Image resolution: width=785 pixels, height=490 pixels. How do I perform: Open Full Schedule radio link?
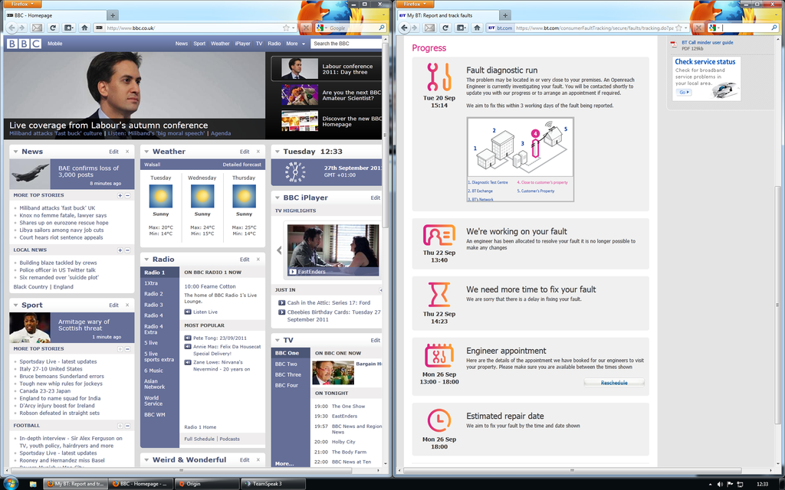(x=199, y=439)
